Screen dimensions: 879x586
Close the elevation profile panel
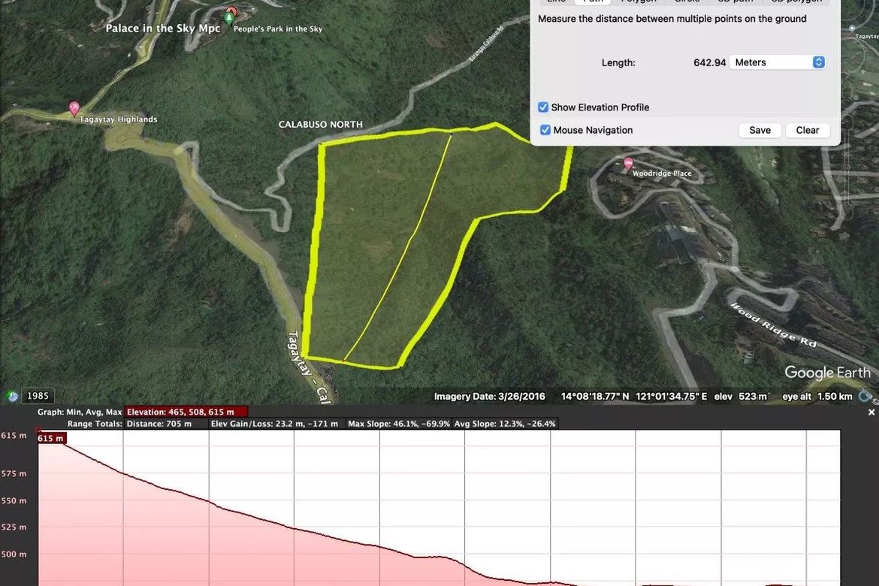(x=871, y=412)
